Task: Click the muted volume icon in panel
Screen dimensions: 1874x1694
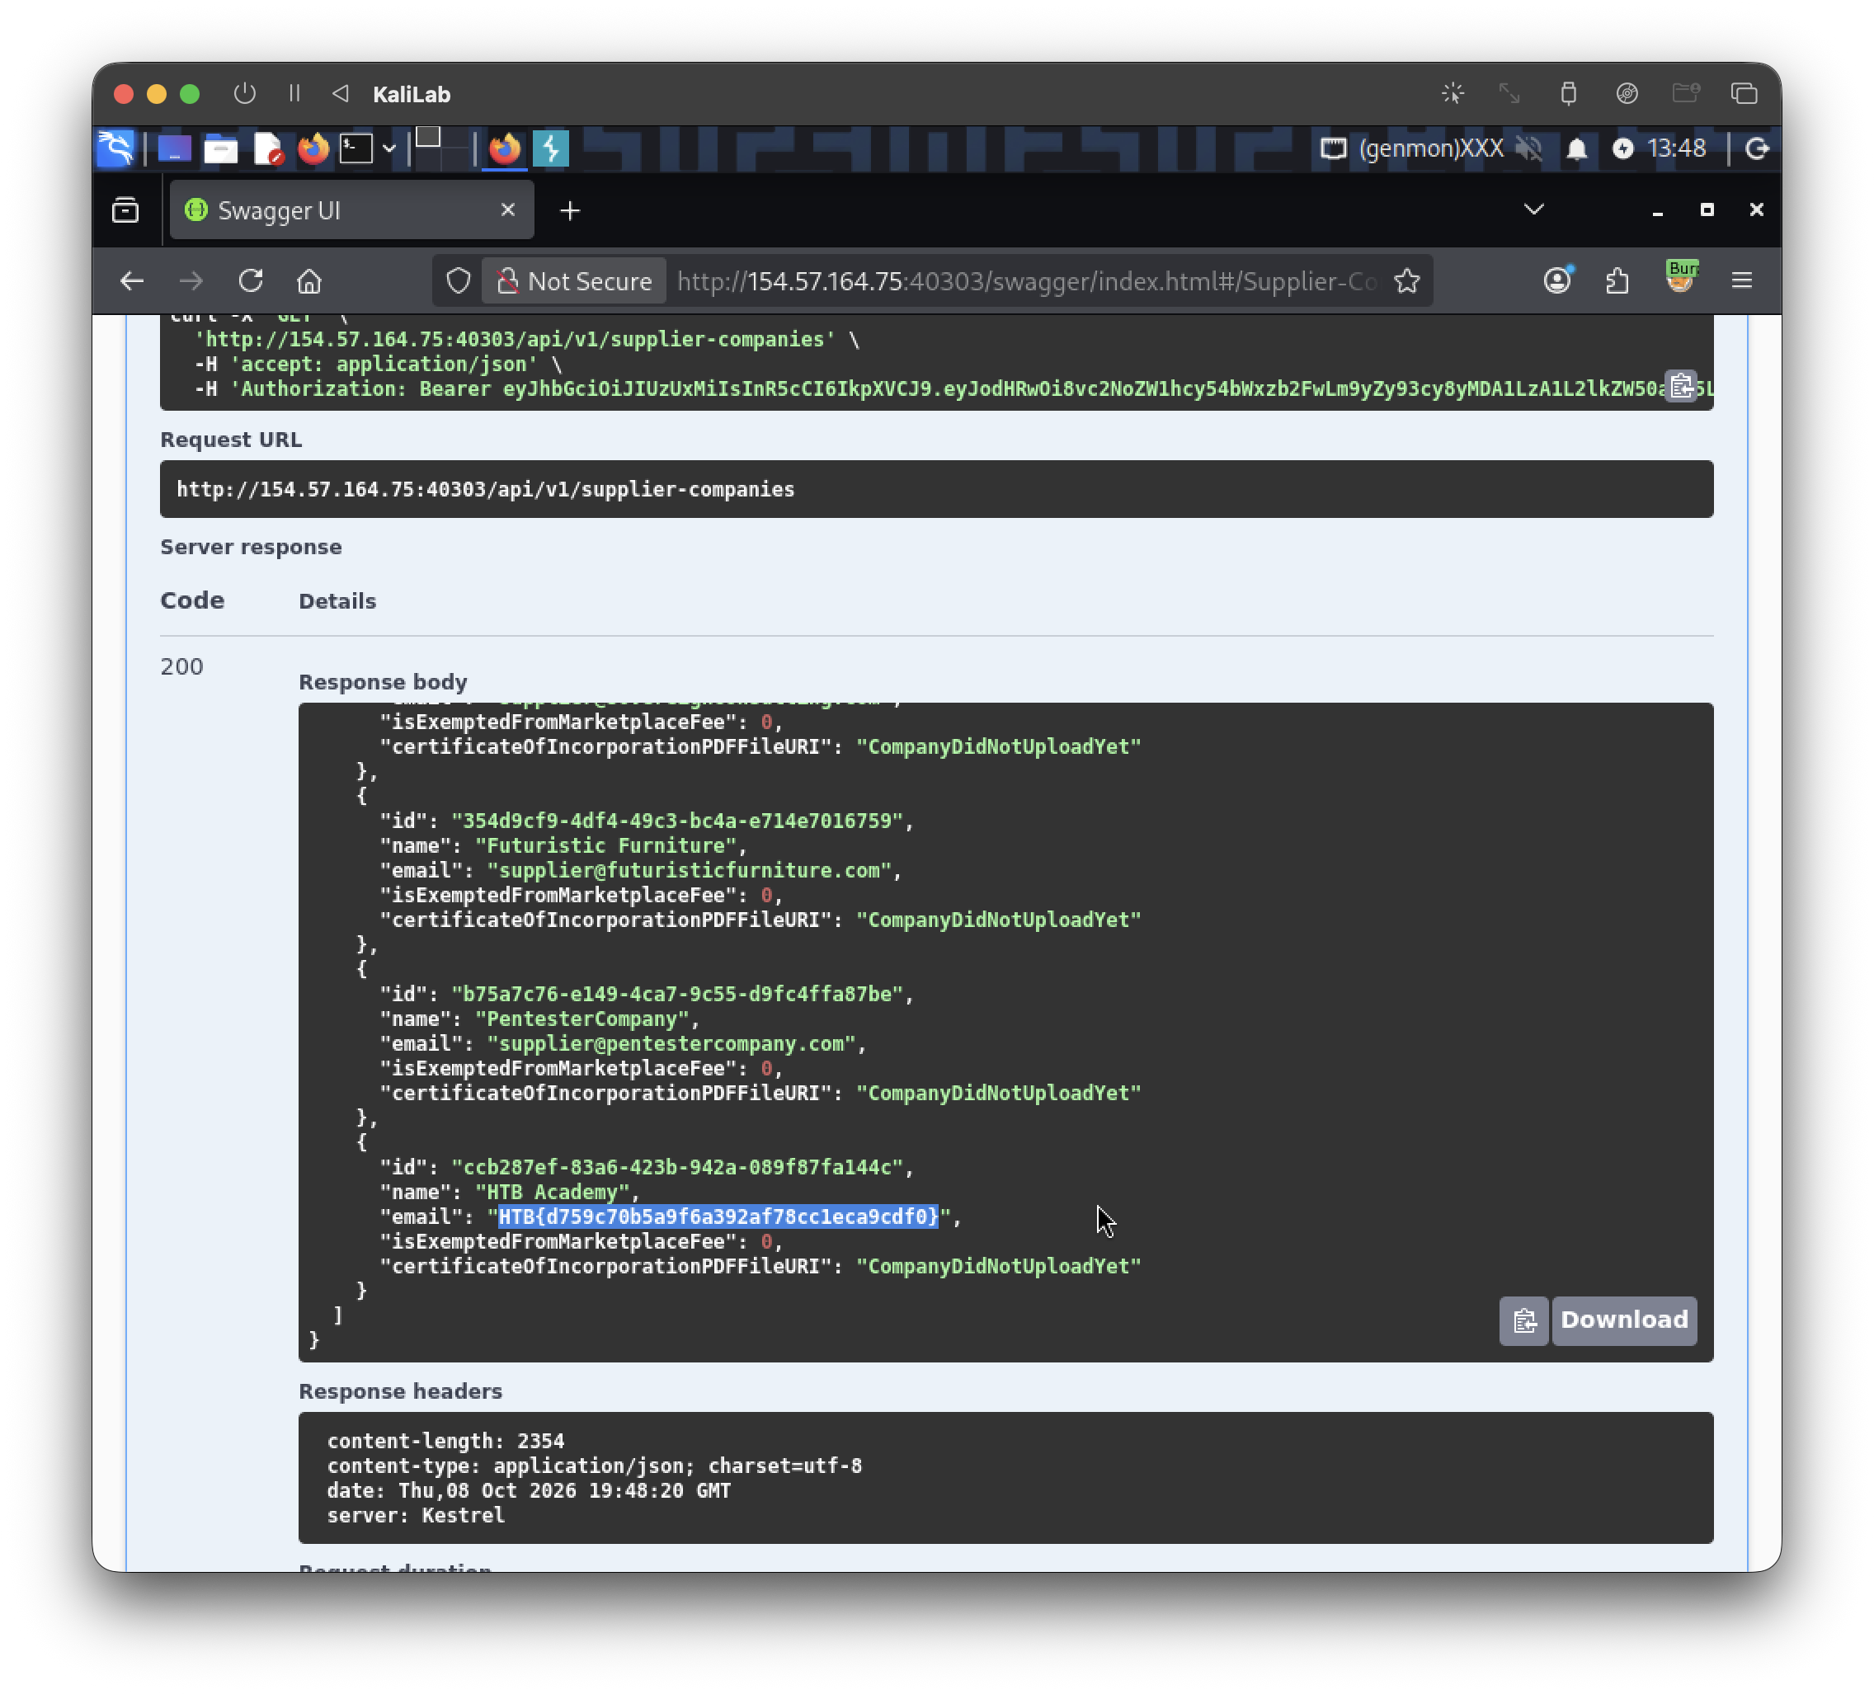Action: pos(1528,148)
